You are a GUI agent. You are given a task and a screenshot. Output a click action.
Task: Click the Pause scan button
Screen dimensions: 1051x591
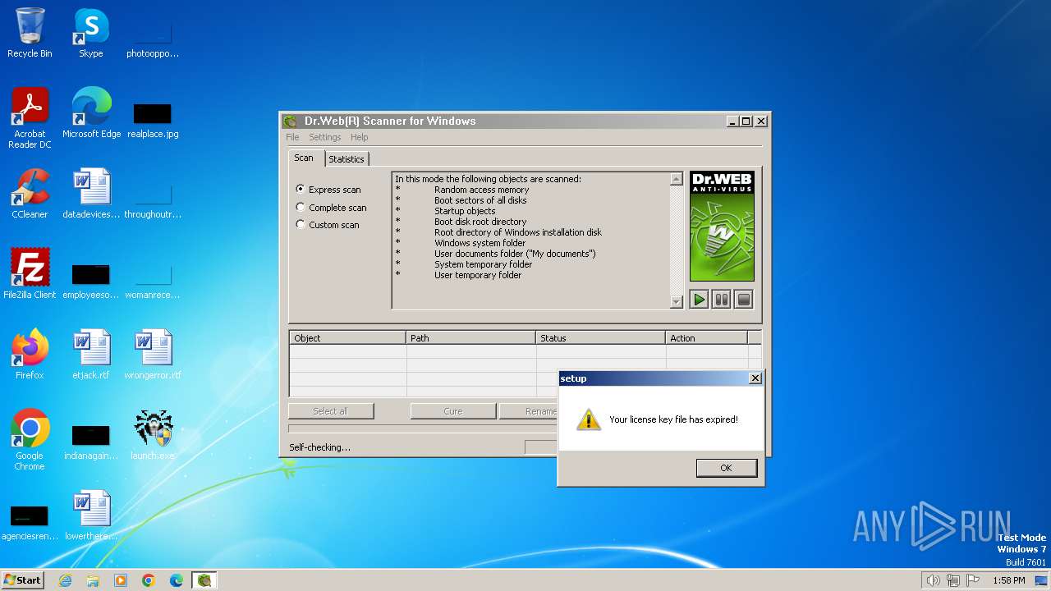(x=721, y=300)
